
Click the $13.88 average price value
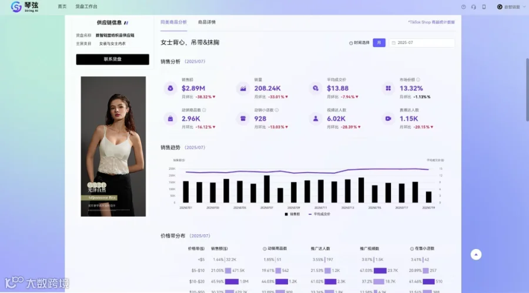tap(338, 88)
